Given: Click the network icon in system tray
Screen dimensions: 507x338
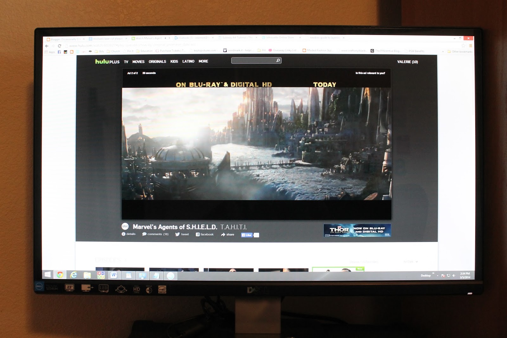Looking at the screenshot, I should (448, 276).
